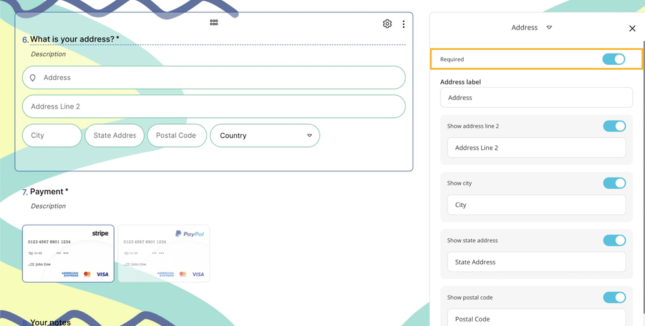Toggle the Required switch off
This screenshot has width=645, height=326.
click(613, 59)
